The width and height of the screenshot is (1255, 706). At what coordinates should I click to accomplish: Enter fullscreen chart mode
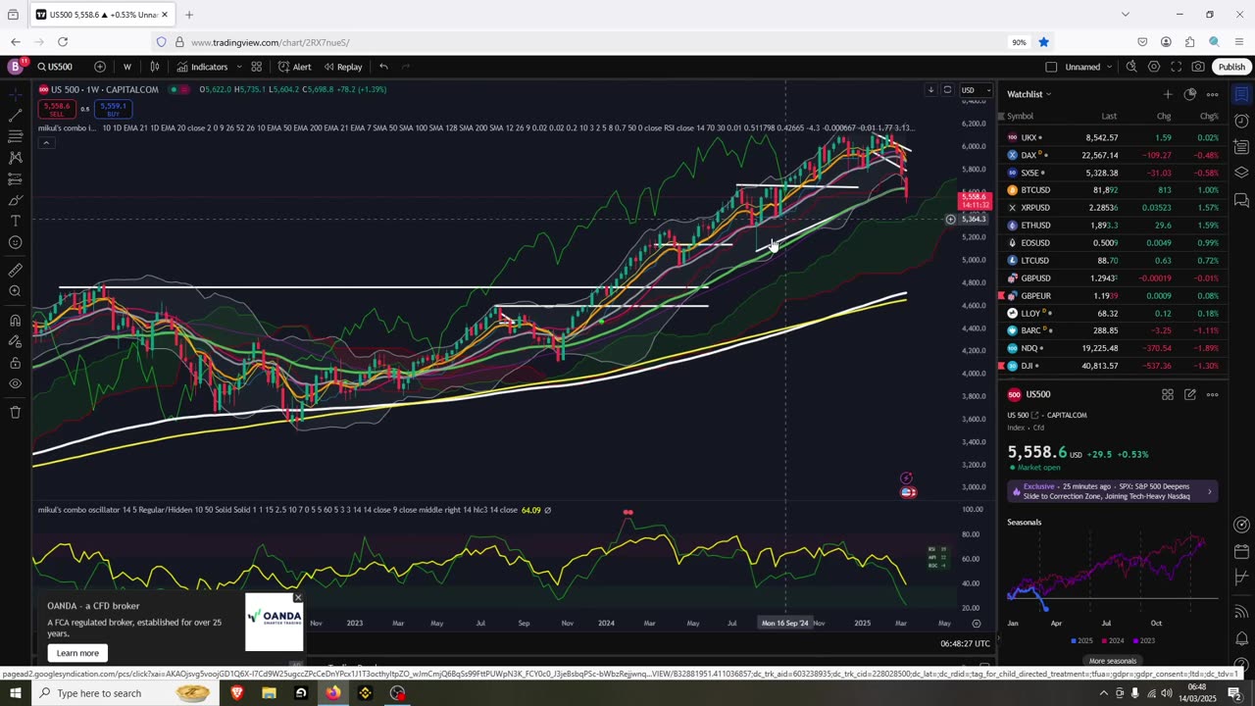(1176, 67)
